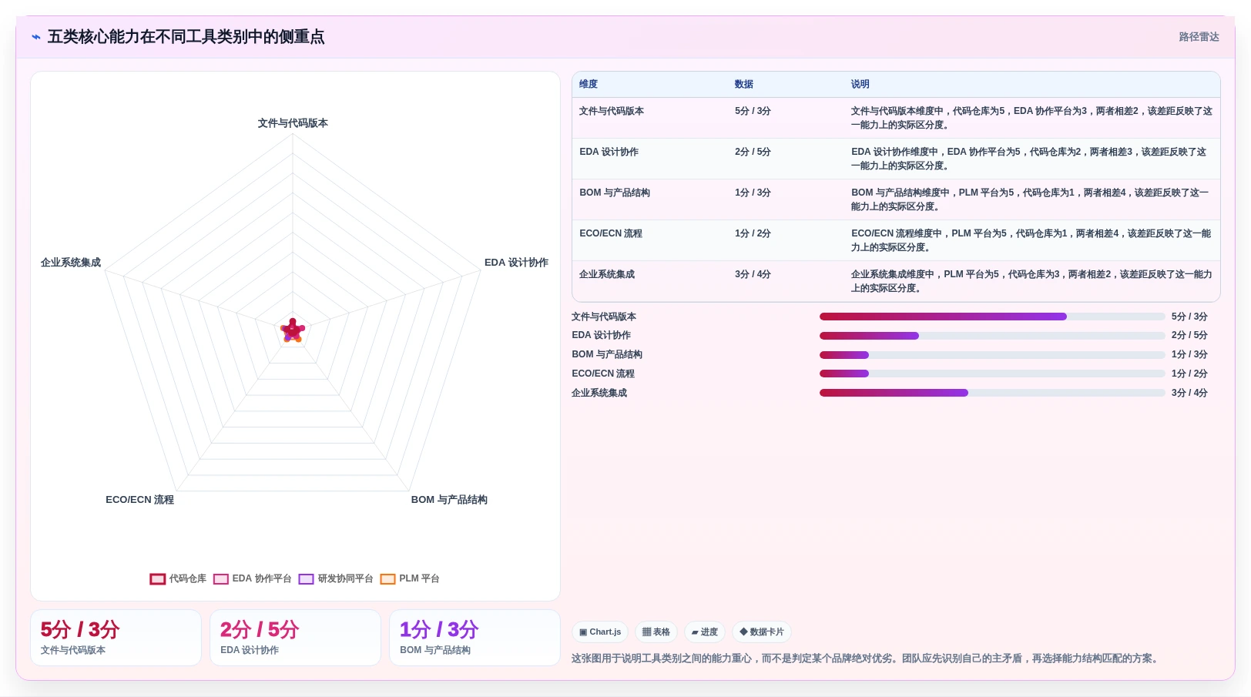Toggle the 代码仓库 legend swatch

coord(158,579)
